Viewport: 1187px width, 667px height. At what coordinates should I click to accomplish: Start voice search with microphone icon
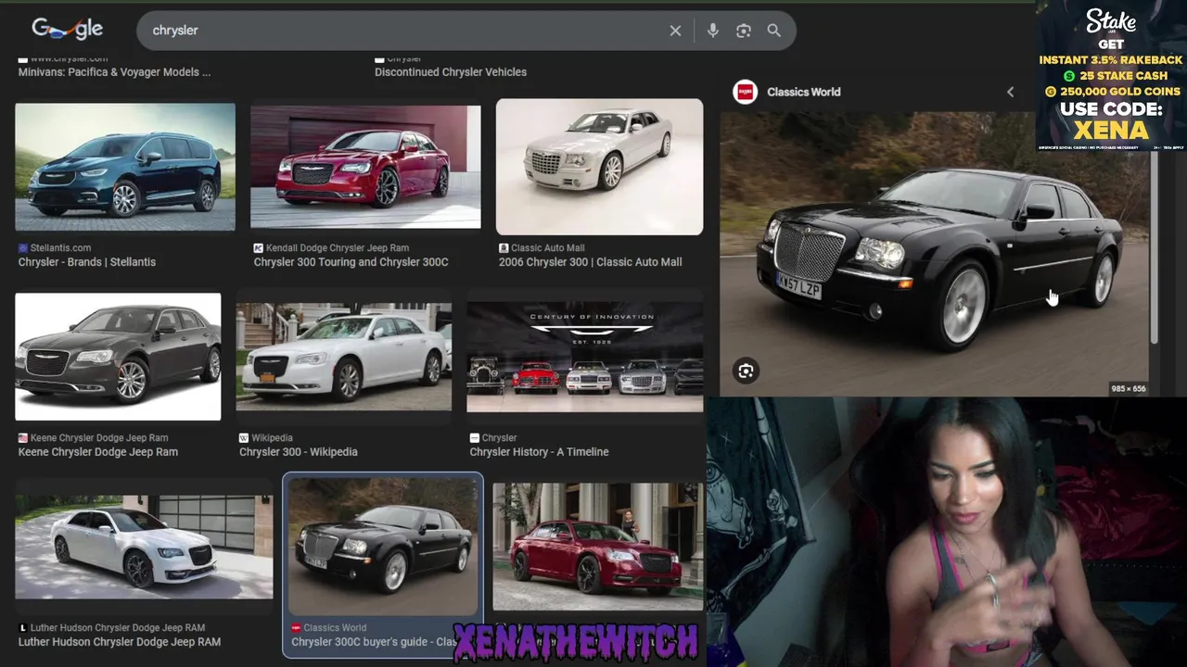[712, 31]
